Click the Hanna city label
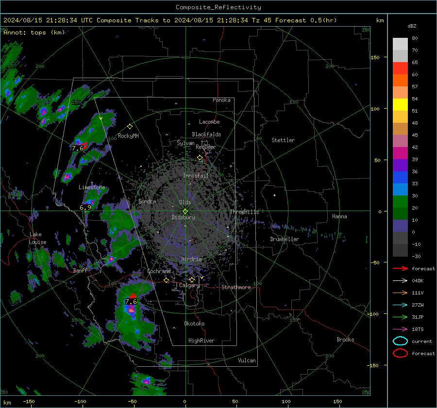This screenshot has height=408, width=437. [339, 216]
